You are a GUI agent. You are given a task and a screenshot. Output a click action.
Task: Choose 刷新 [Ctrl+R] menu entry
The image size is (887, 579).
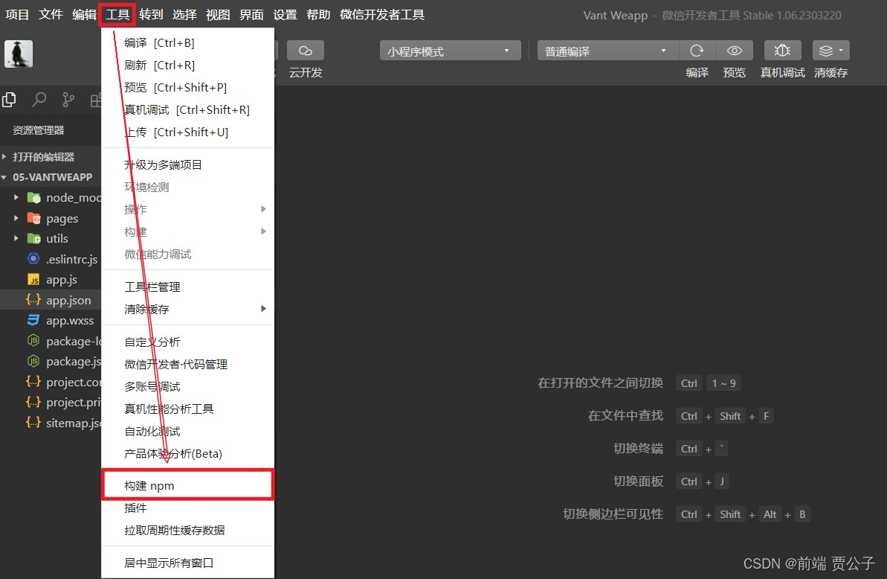pos(188,65)
